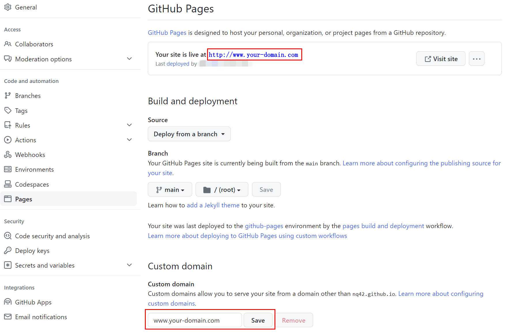
Task: Click 'Learn more about deploying' custom workflows link
Action: click(x=247, y=236)
